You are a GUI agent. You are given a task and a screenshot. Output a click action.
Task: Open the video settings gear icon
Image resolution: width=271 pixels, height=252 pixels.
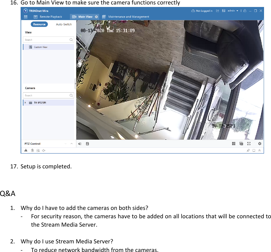259,144
